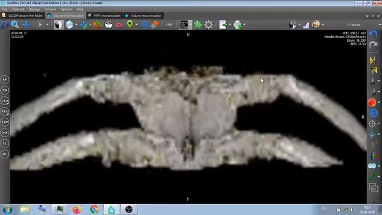
Task: Expand the printer dropdown arrow
Action: 244,24
